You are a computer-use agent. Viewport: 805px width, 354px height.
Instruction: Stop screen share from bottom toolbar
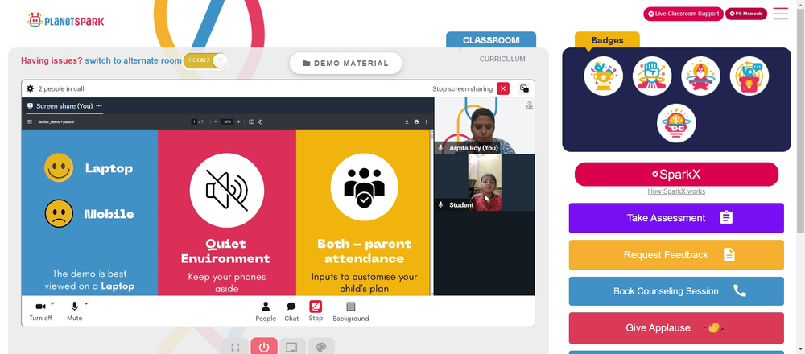(x=316, y=311)
